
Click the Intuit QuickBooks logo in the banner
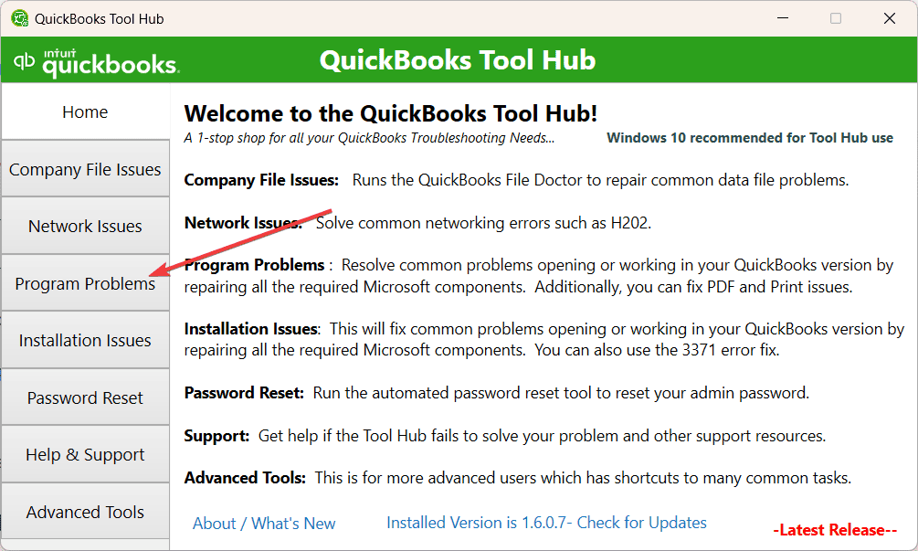click(96, 62)
